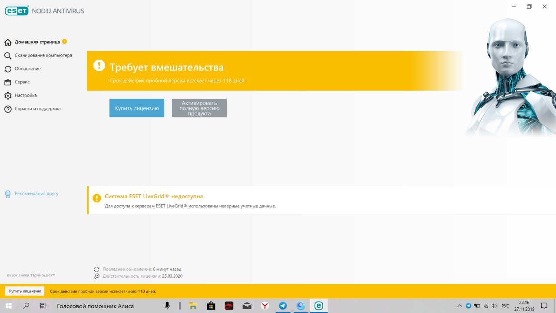Screen dimensions: 556x313
Task: Click the РУС language indicator
Action: click(x=505, y=306)
